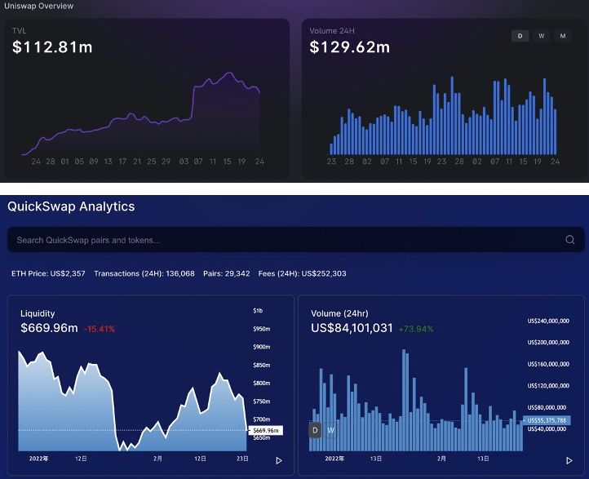589x479 pixels.
Task: Click the QuickSwap Analytics title
Action: pos(71,206)
